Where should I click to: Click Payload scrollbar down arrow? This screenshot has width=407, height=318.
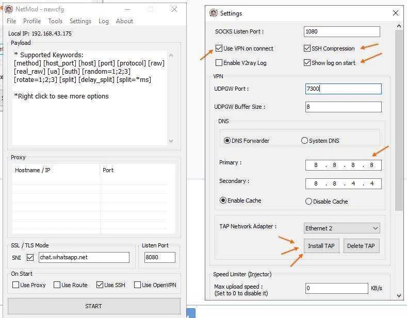171,141
